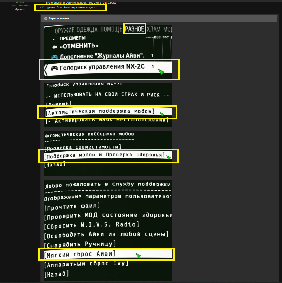Click the 'Скрыть контент' spoiler header text
The height and width of the screenshot is (283, 282).
(60, 18)
